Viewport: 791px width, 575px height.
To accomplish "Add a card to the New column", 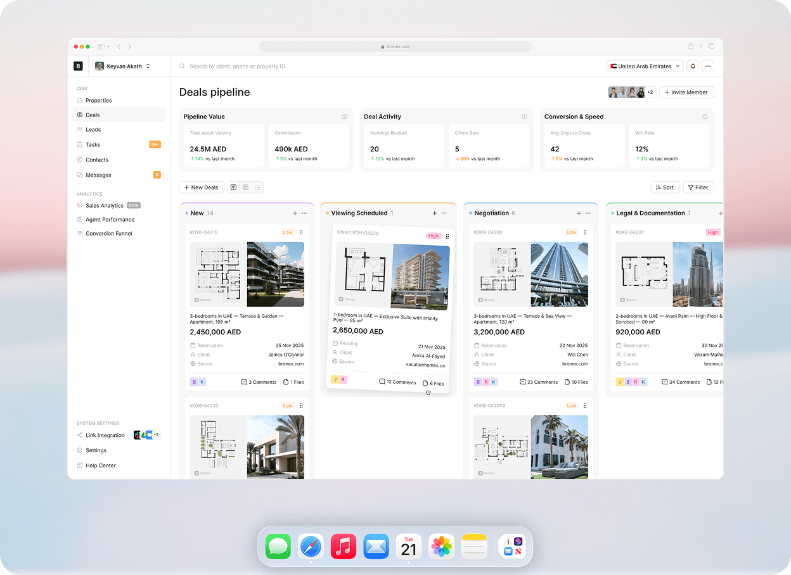I will click(295, 213).
